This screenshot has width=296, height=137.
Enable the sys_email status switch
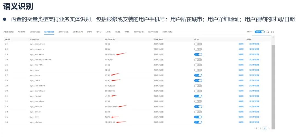tap(198, 112)
